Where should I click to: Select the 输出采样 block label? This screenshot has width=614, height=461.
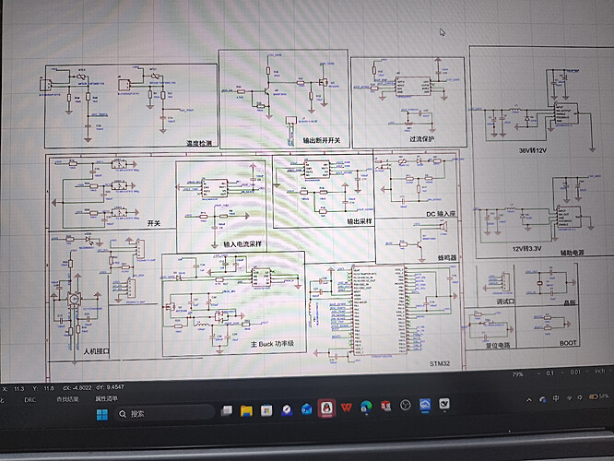tap(359, 221)
